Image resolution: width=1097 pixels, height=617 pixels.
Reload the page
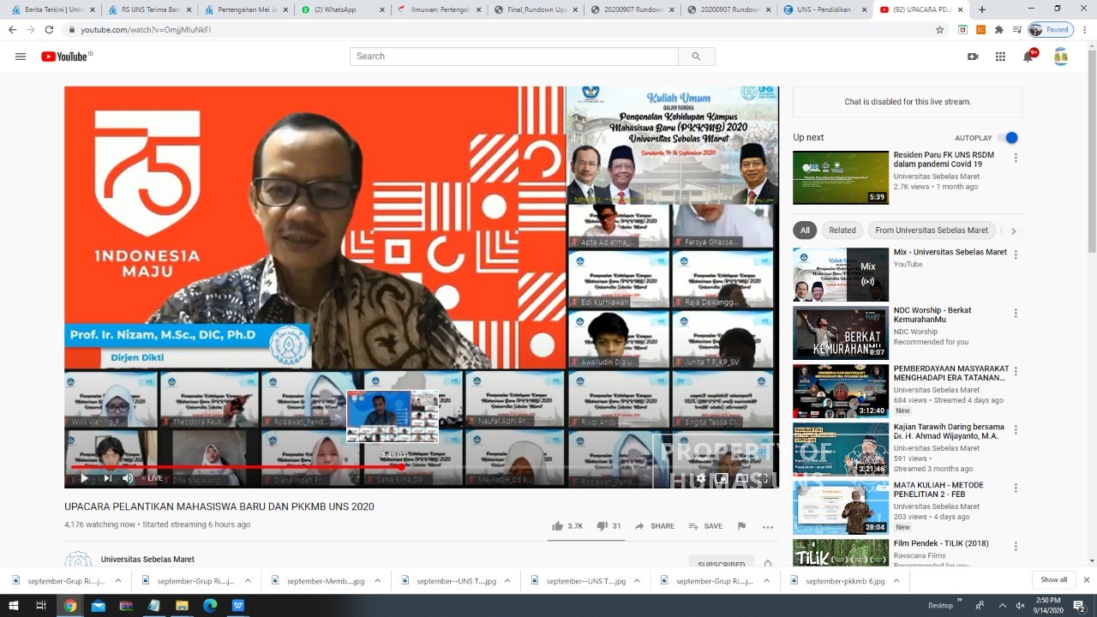point(49,29)
